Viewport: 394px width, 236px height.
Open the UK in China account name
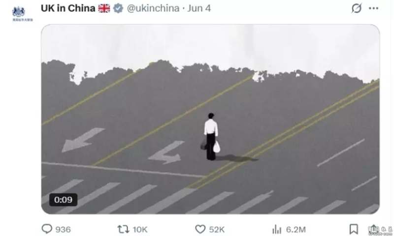[x=68, y=8]
